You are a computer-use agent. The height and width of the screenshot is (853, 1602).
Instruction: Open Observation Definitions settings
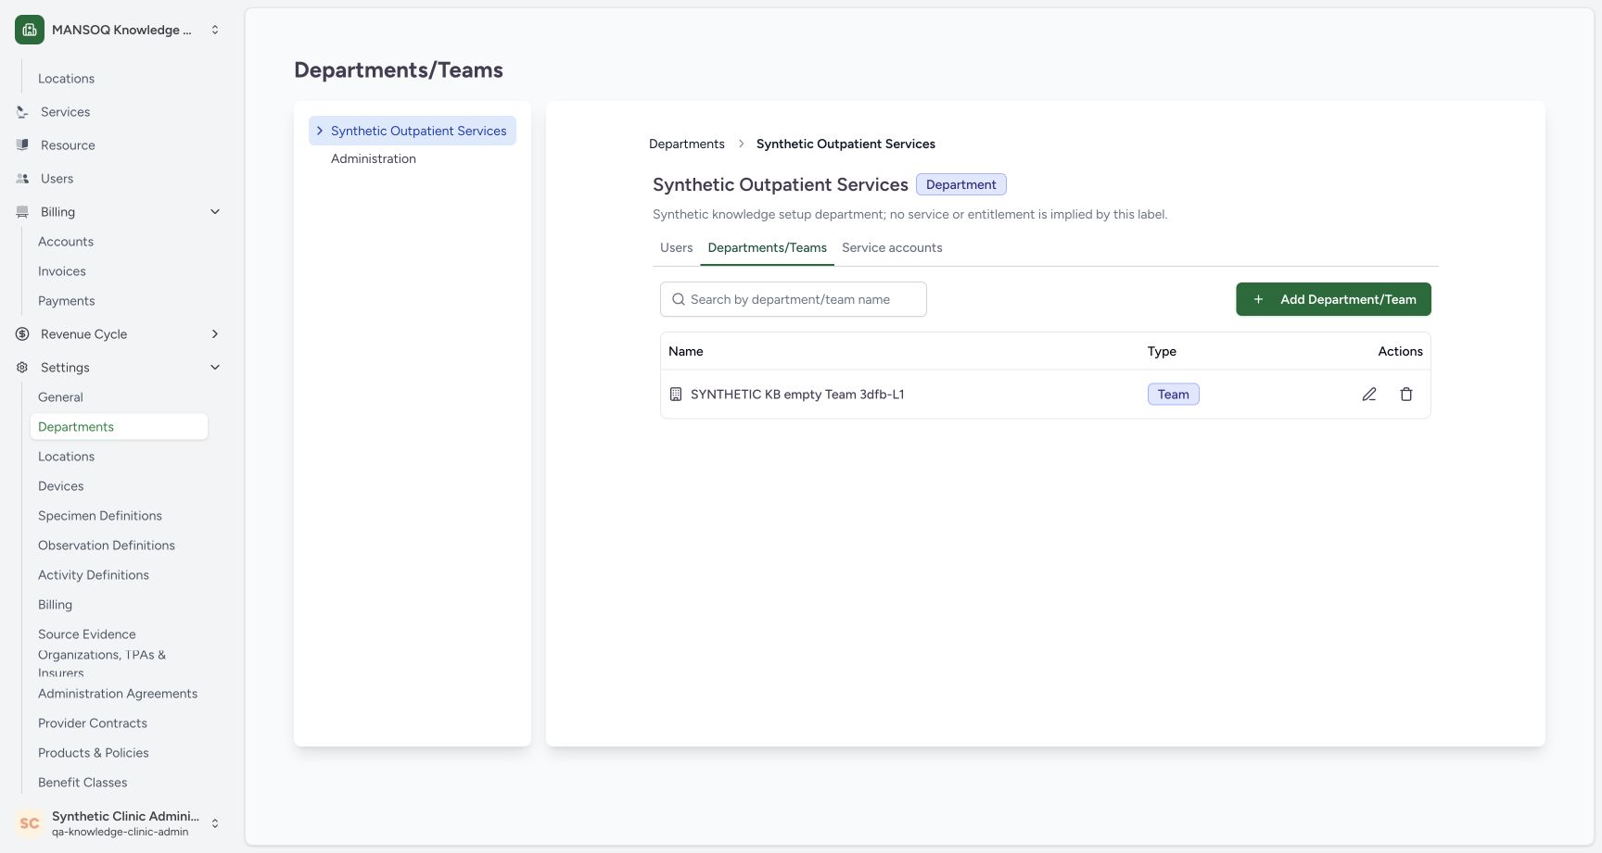[x=107, y=546]
